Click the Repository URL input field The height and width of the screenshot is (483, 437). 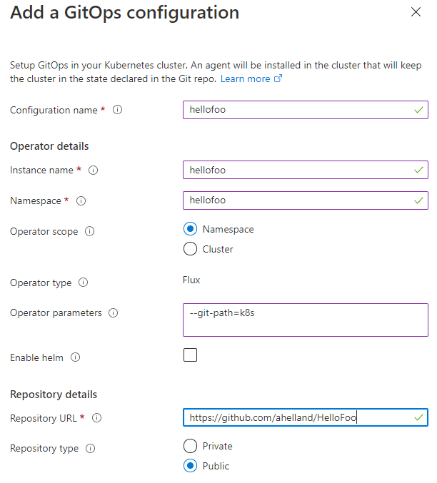tap(306, 417)
